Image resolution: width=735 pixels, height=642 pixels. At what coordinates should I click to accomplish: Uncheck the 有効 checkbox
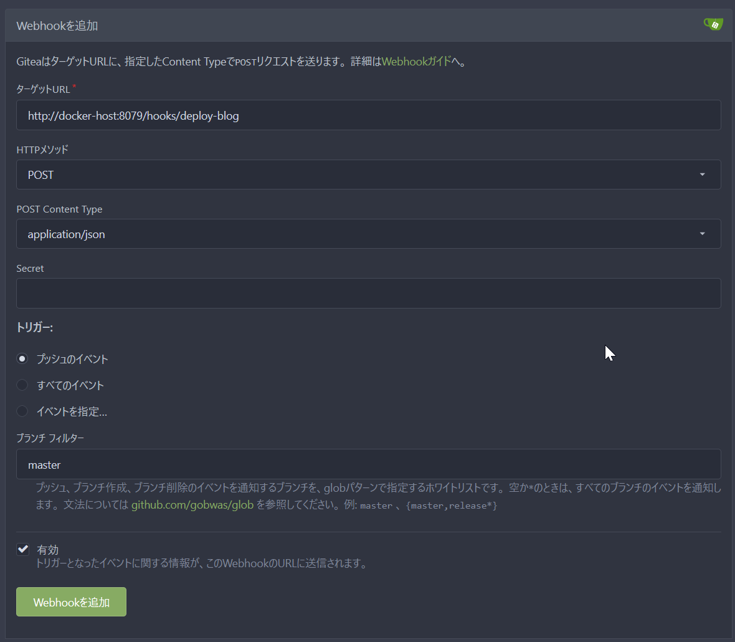23,549
